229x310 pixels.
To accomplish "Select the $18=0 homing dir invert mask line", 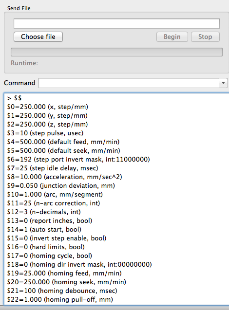I will (79, 264).
